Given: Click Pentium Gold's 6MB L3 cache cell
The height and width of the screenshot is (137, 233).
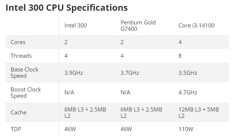Looking at the screenshot, I should click(x=141, y=113).
